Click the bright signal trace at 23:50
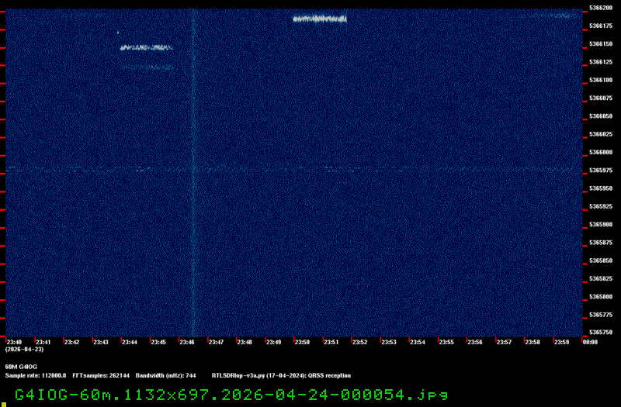This screenshot has height=407, width=621. [320, 19]
